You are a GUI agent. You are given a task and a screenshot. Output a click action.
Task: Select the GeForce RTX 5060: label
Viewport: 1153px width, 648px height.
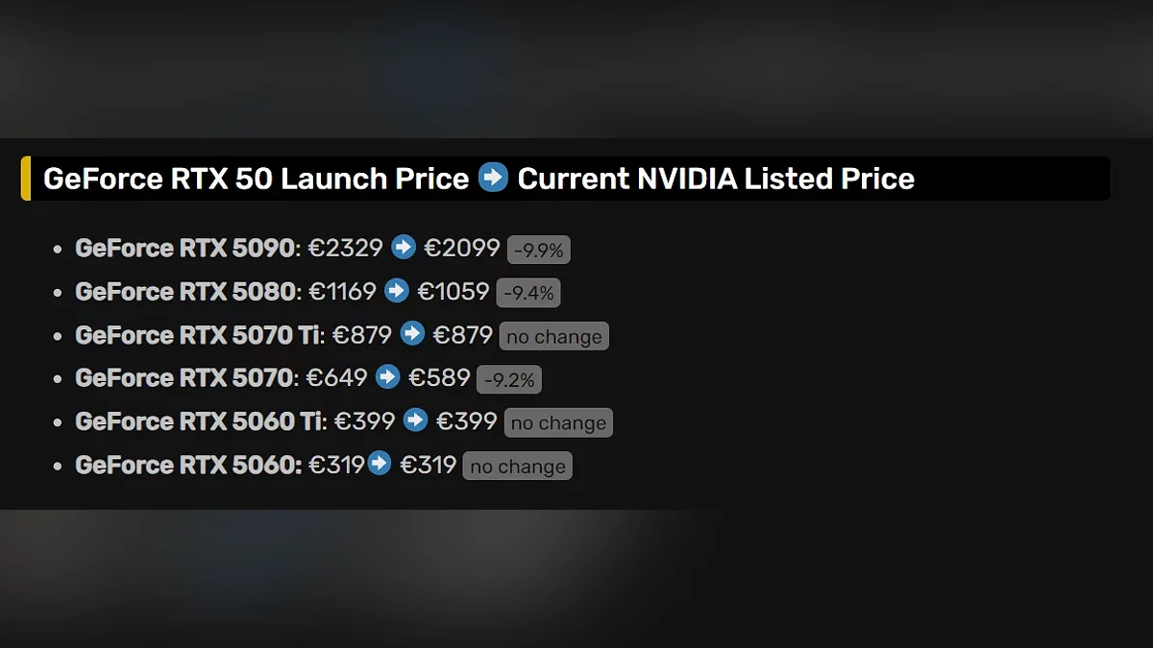(x=188, y=464)
